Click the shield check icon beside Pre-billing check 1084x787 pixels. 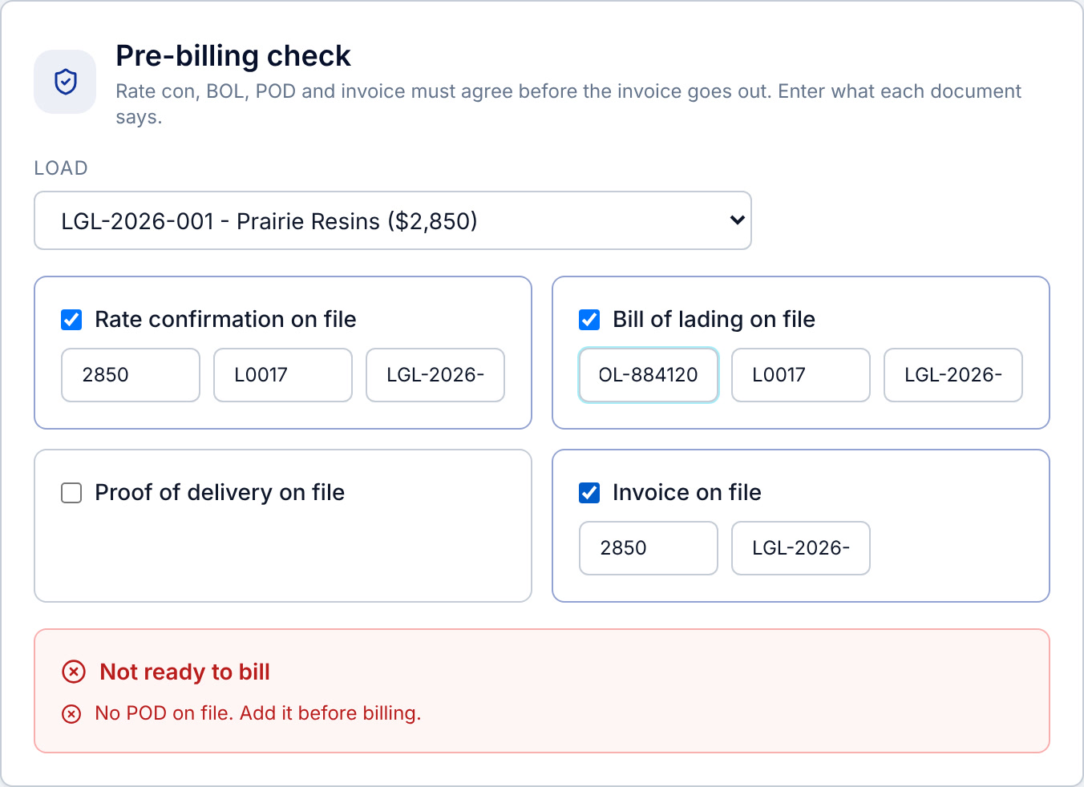click(x=65, y=82)
